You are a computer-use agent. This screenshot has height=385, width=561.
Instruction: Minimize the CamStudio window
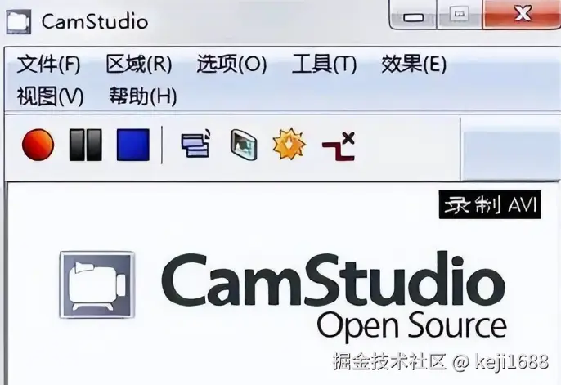tap(413, 15)
